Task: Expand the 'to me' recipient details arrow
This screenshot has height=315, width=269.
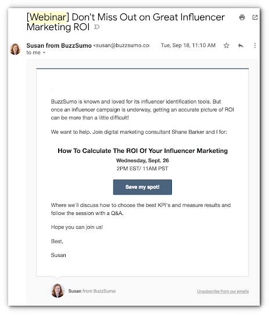Action: pyautogui.click(x=44, y=53)
